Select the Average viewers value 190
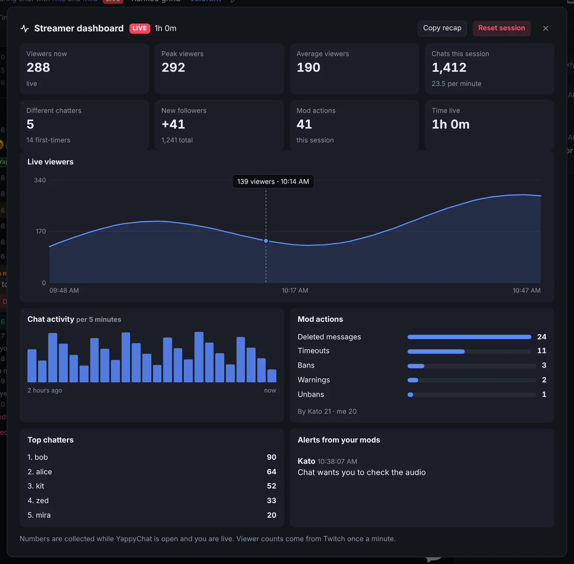 pos(309,68)
